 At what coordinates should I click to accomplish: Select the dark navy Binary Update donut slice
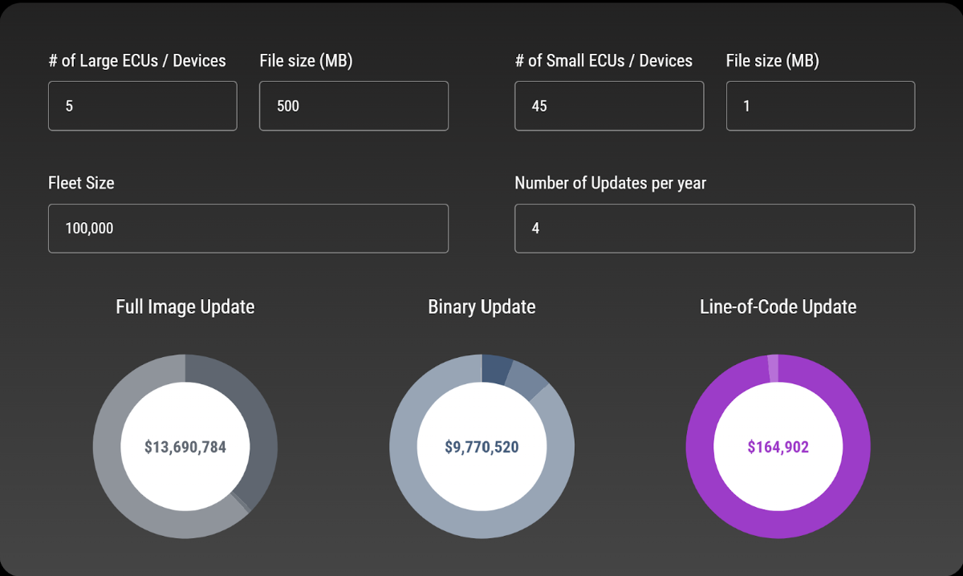tap(498, 370)
